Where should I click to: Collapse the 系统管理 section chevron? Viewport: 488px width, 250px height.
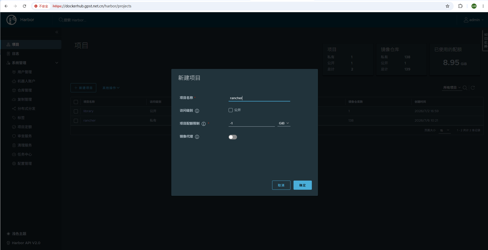point(57,63)
